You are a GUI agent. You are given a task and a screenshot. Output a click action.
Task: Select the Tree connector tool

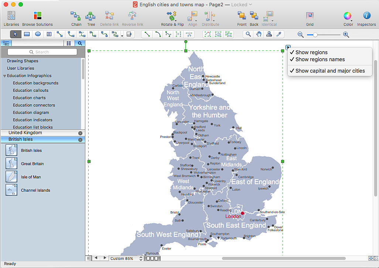[x=91, y=18]
